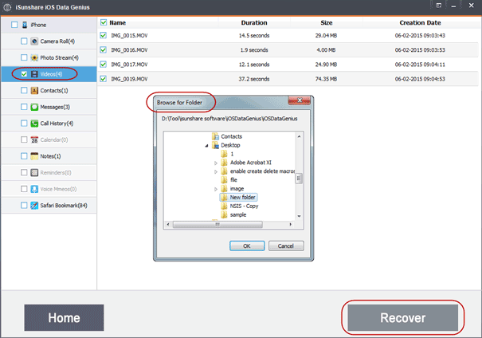
Task: Uncheck the IMG_0015.MOV file checkbox
Action: 104,37
